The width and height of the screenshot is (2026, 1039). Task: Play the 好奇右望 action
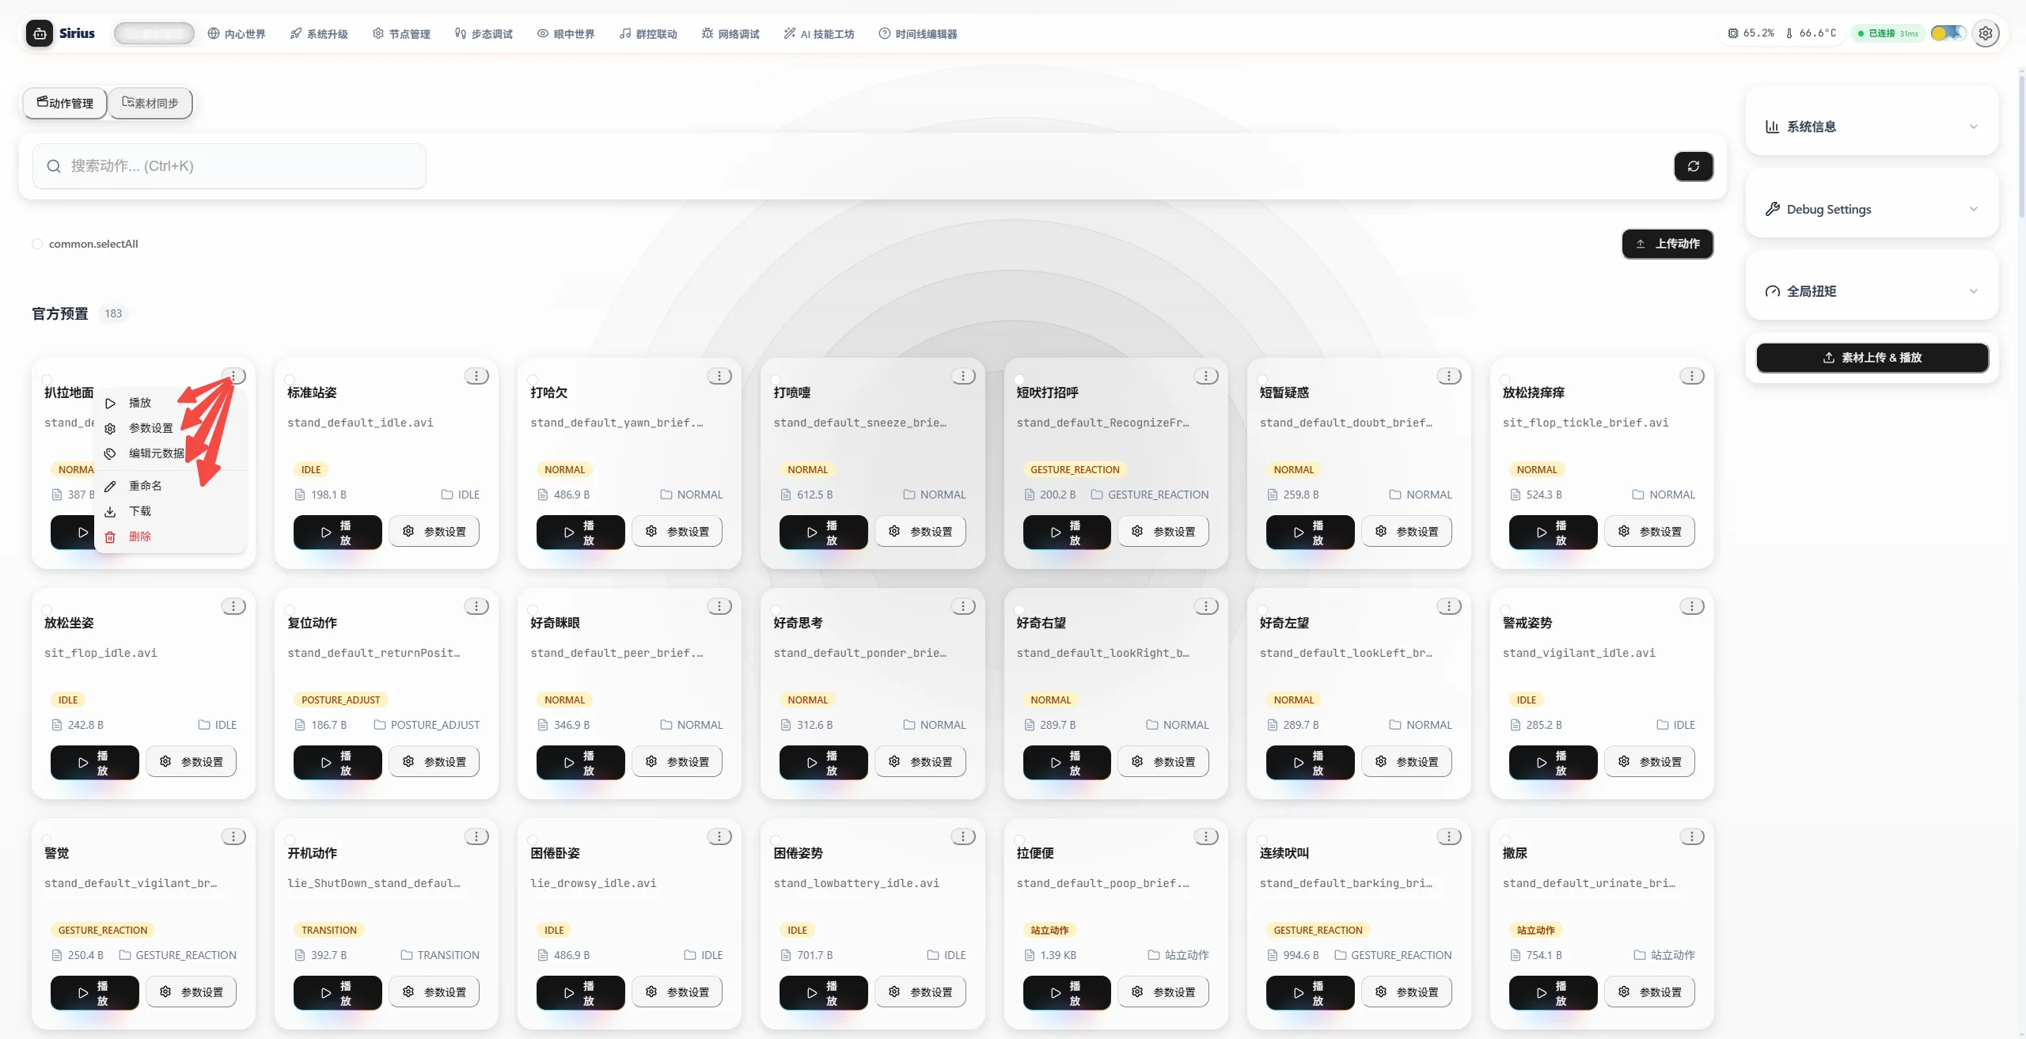coord(1067,762)
